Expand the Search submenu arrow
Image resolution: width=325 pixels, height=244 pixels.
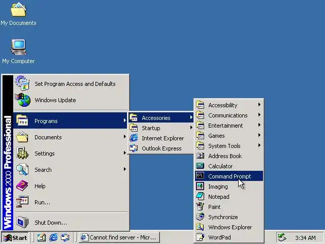tap(124, 169)
